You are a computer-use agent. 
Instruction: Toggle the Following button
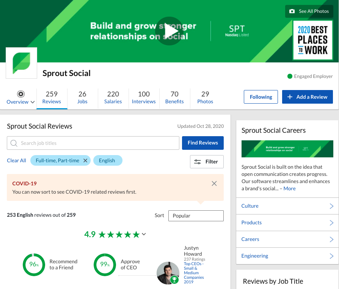pos(261,97)
